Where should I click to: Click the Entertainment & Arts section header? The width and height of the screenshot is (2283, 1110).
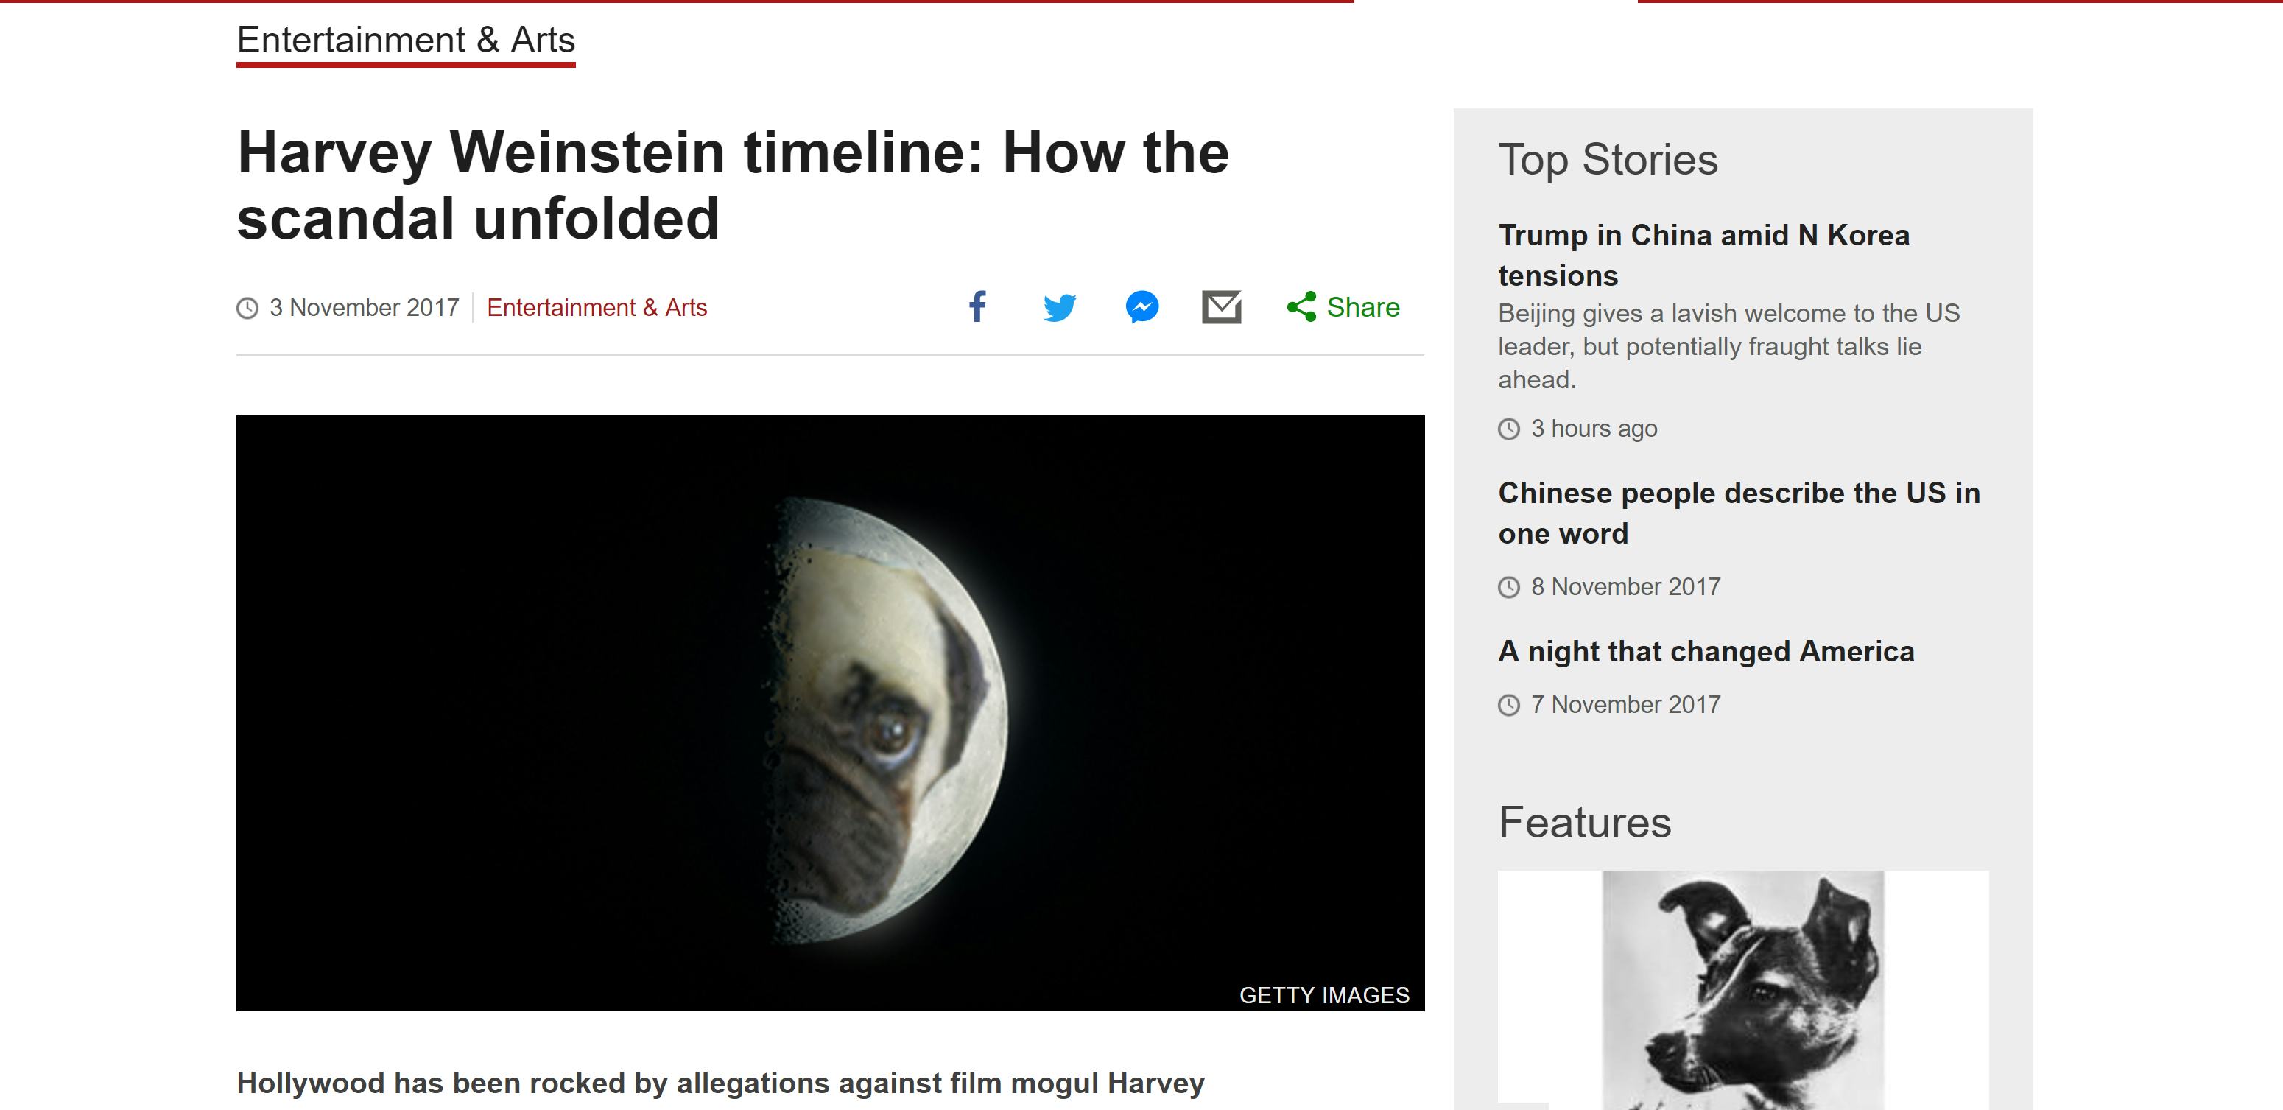coord(406,41)
